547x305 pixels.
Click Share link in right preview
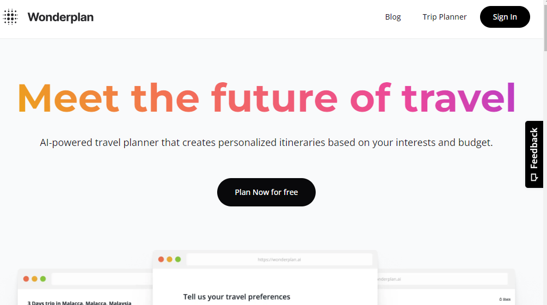[506, 299]
